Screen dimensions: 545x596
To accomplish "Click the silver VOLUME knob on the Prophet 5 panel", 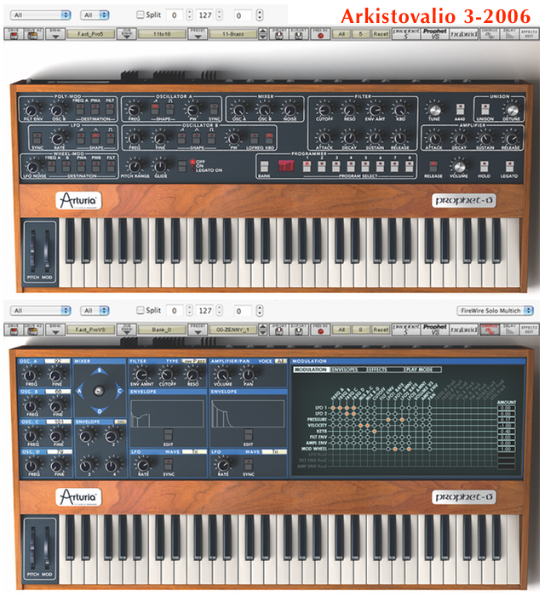I will point(459,167).
